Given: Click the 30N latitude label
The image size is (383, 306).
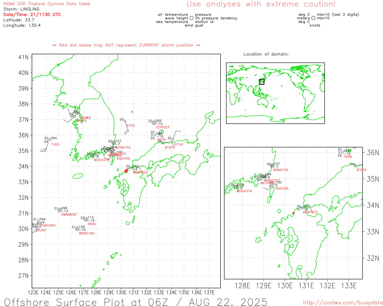Looking at the screenshot, I should point(23,229).
